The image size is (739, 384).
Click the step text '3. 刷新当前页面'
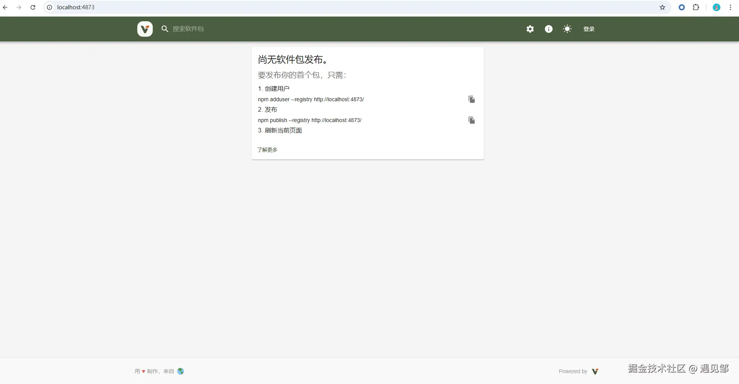[280, 130]
